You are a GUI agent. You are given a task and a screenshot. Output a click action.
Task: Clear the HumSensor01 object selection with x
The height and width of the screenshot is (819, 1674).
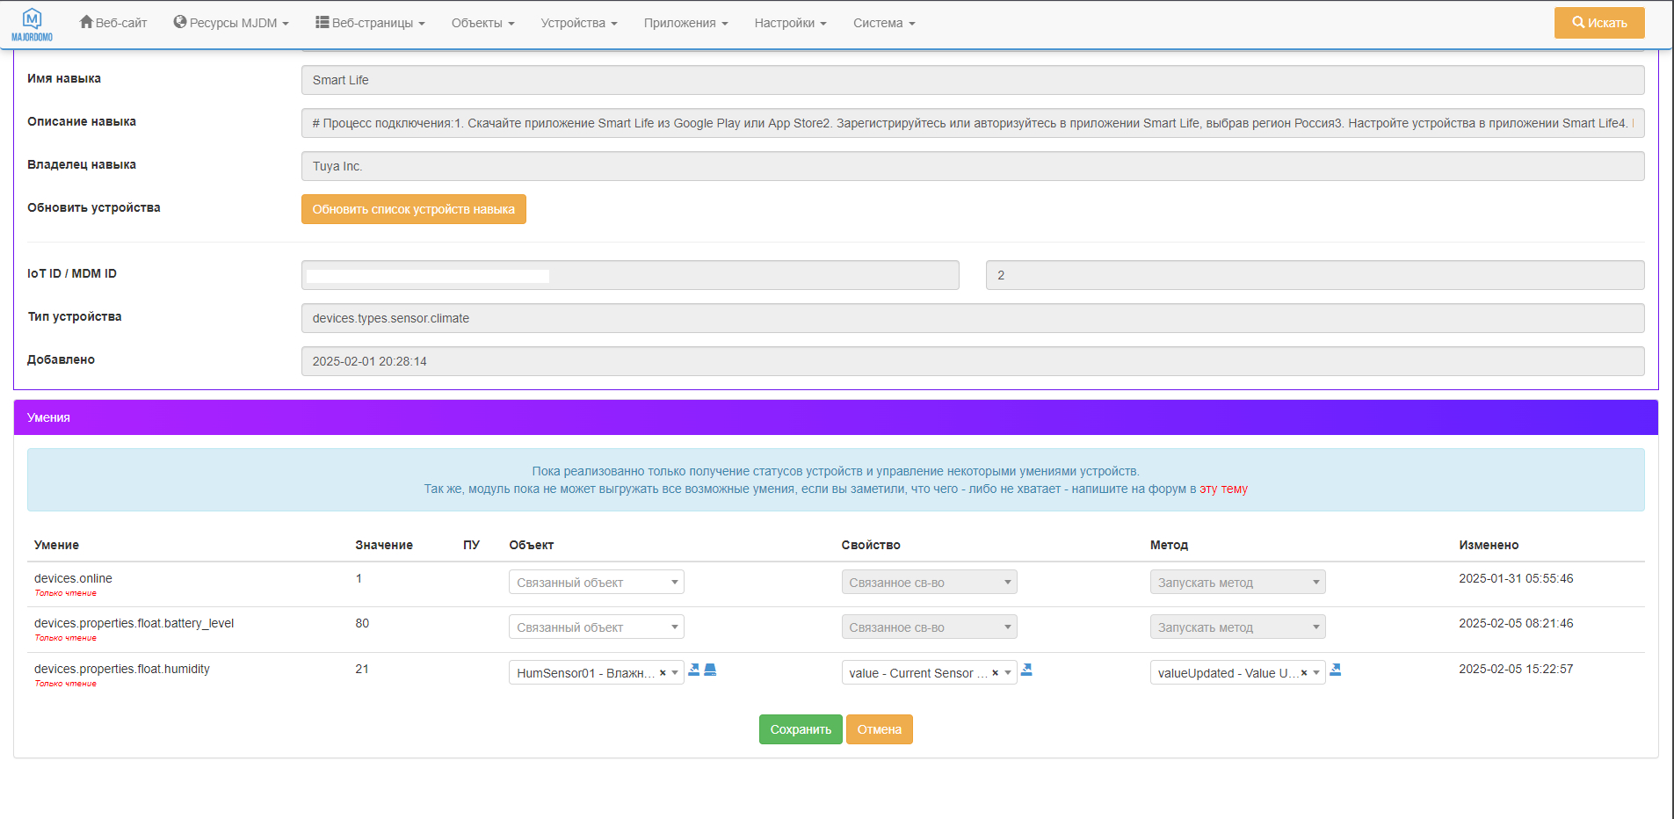(663, 673)
